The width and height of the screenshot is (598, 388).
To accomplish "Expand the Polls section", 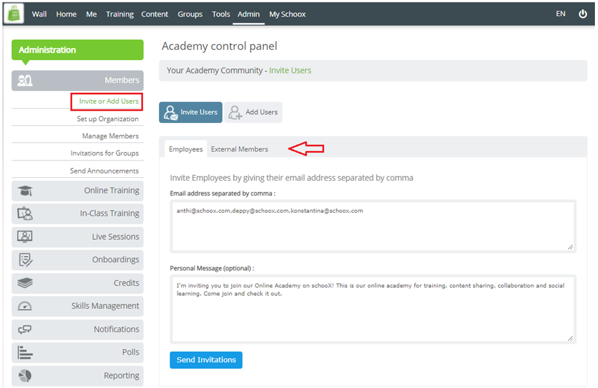I will tap(77, 352).
